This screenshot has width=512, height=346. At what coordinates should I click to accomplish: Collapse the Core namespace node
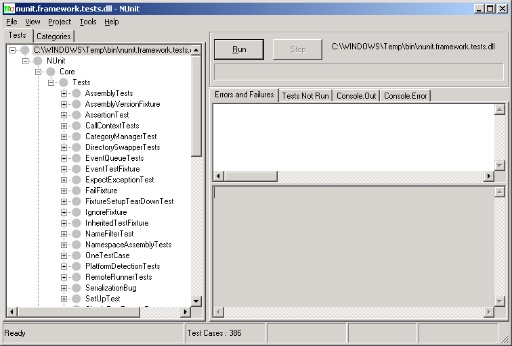click(38, 72)
